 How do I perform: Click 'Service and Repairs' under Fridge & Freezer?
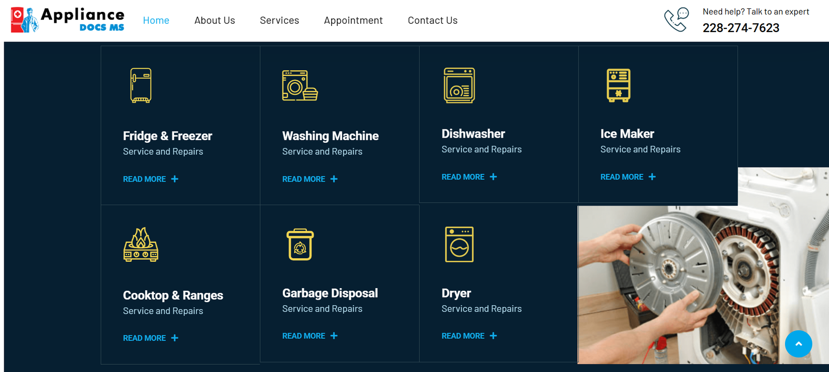163,152
